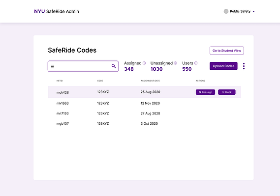Image resolution: width=280 pixels, height=196 pixels.
Task: Reassign the code for mck428
Action: pyautogui.click(x=205, y=92)
